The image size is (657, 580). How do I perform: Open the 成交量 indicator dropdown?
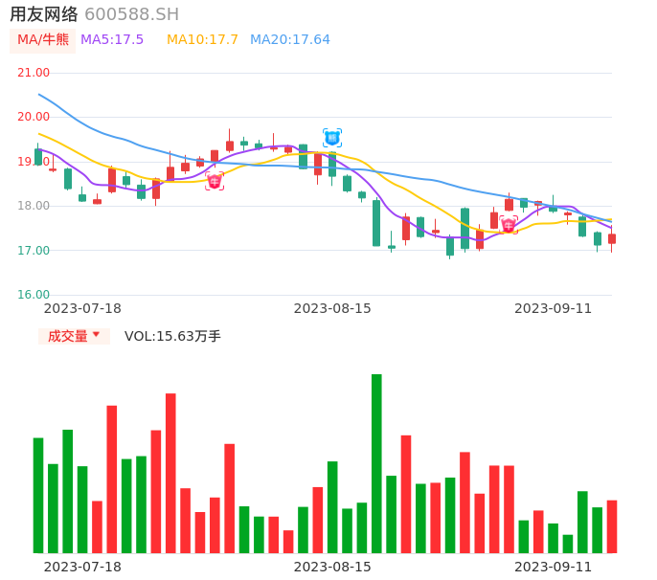click(74, 336)
